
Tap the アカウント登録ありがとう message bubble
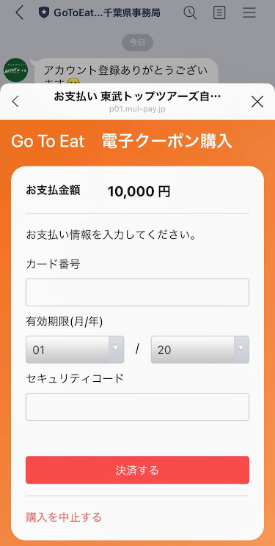pyautogui.click(x=126, y=71)
